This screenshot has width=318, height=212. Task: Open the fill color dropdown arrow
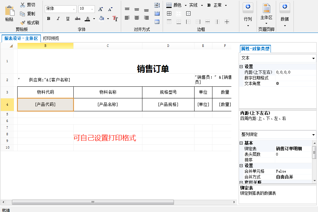108,19
